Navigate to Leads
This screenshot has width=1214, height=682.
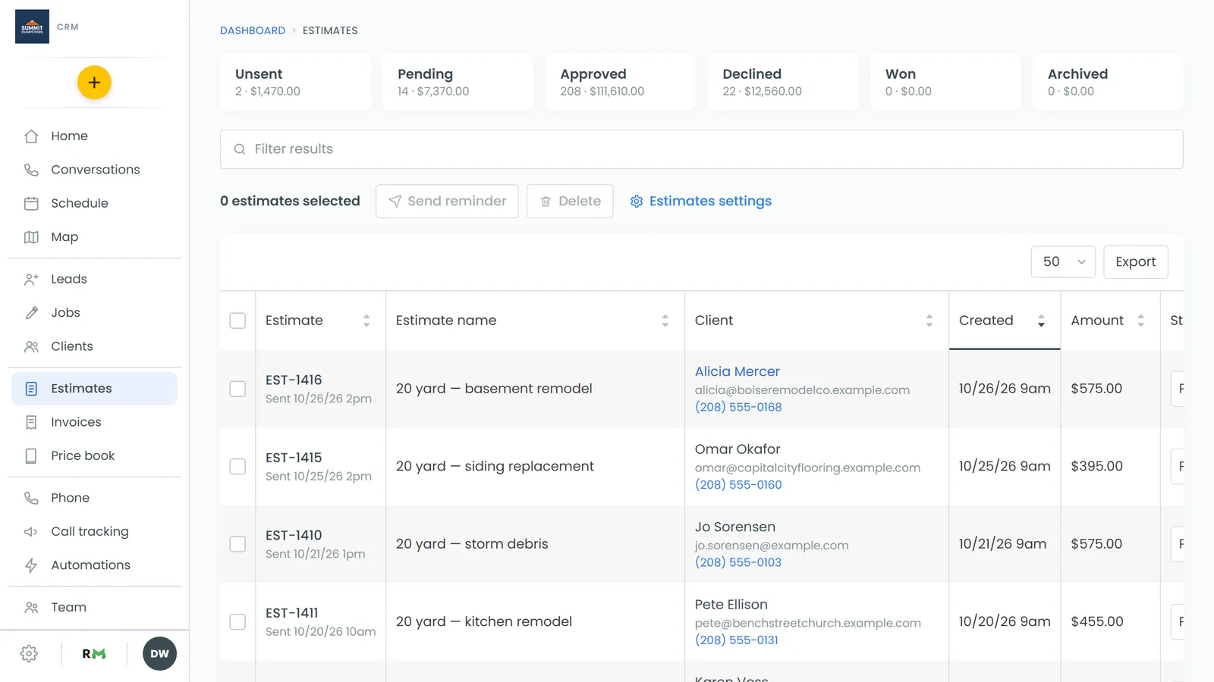coord(94,279)
